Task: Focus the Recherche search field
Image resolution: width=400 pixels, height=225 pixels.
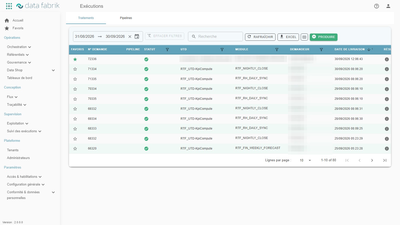Action: pyautogui.click(x=215, y=36)
